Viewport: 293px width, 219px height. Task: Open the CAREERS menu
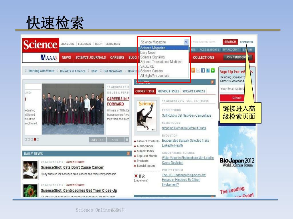[x=117, y=58]
